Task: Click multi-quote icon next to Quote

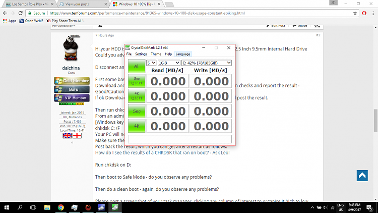Action: click(317, 26)
